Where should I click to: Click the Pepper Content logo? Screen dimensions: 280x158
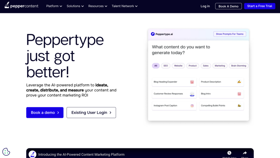tap(22, 6)
